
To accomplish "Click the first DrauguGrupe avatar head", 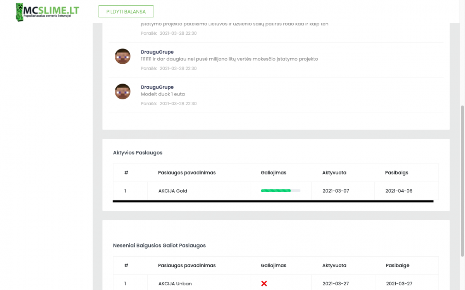I will coord(122,56).
